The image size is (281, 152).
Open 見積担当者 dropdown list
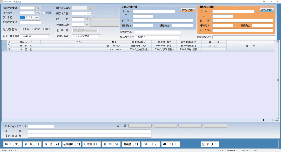click(x=99, y=36)
